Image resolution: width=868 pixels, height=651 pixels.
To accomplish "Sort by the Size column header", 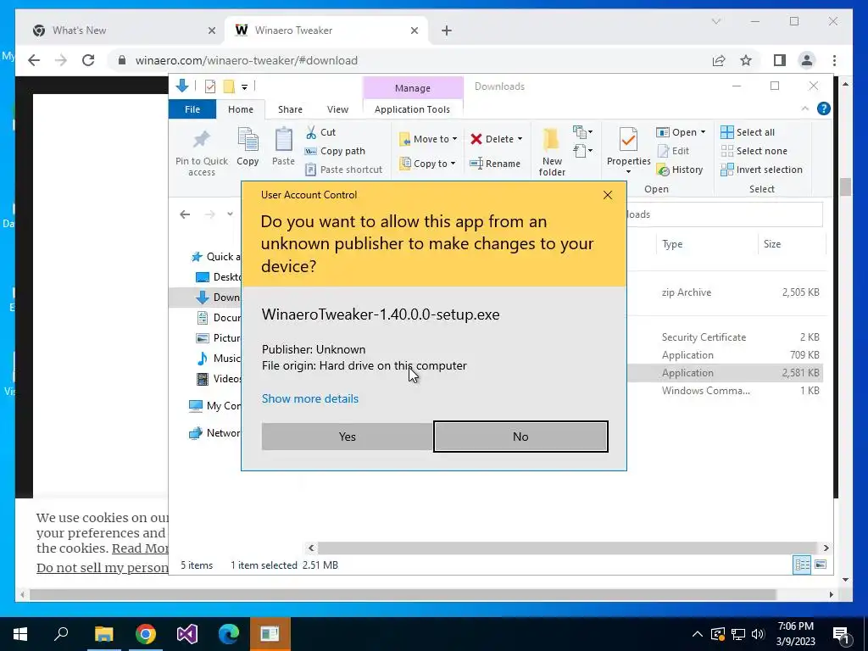I will pyautogui.click(x=791, y=243).
